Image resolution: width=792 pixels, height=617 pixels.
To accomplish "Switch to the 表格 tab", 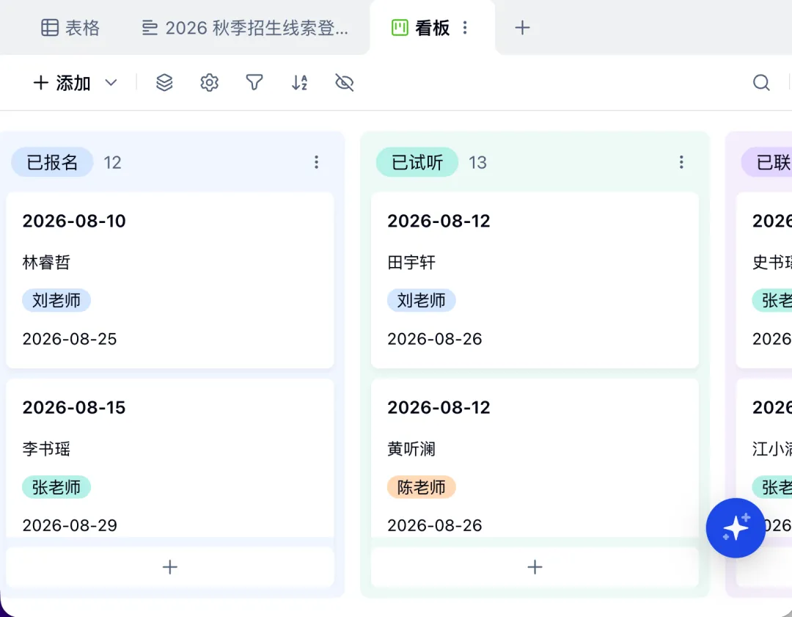I will coord(70,28).
